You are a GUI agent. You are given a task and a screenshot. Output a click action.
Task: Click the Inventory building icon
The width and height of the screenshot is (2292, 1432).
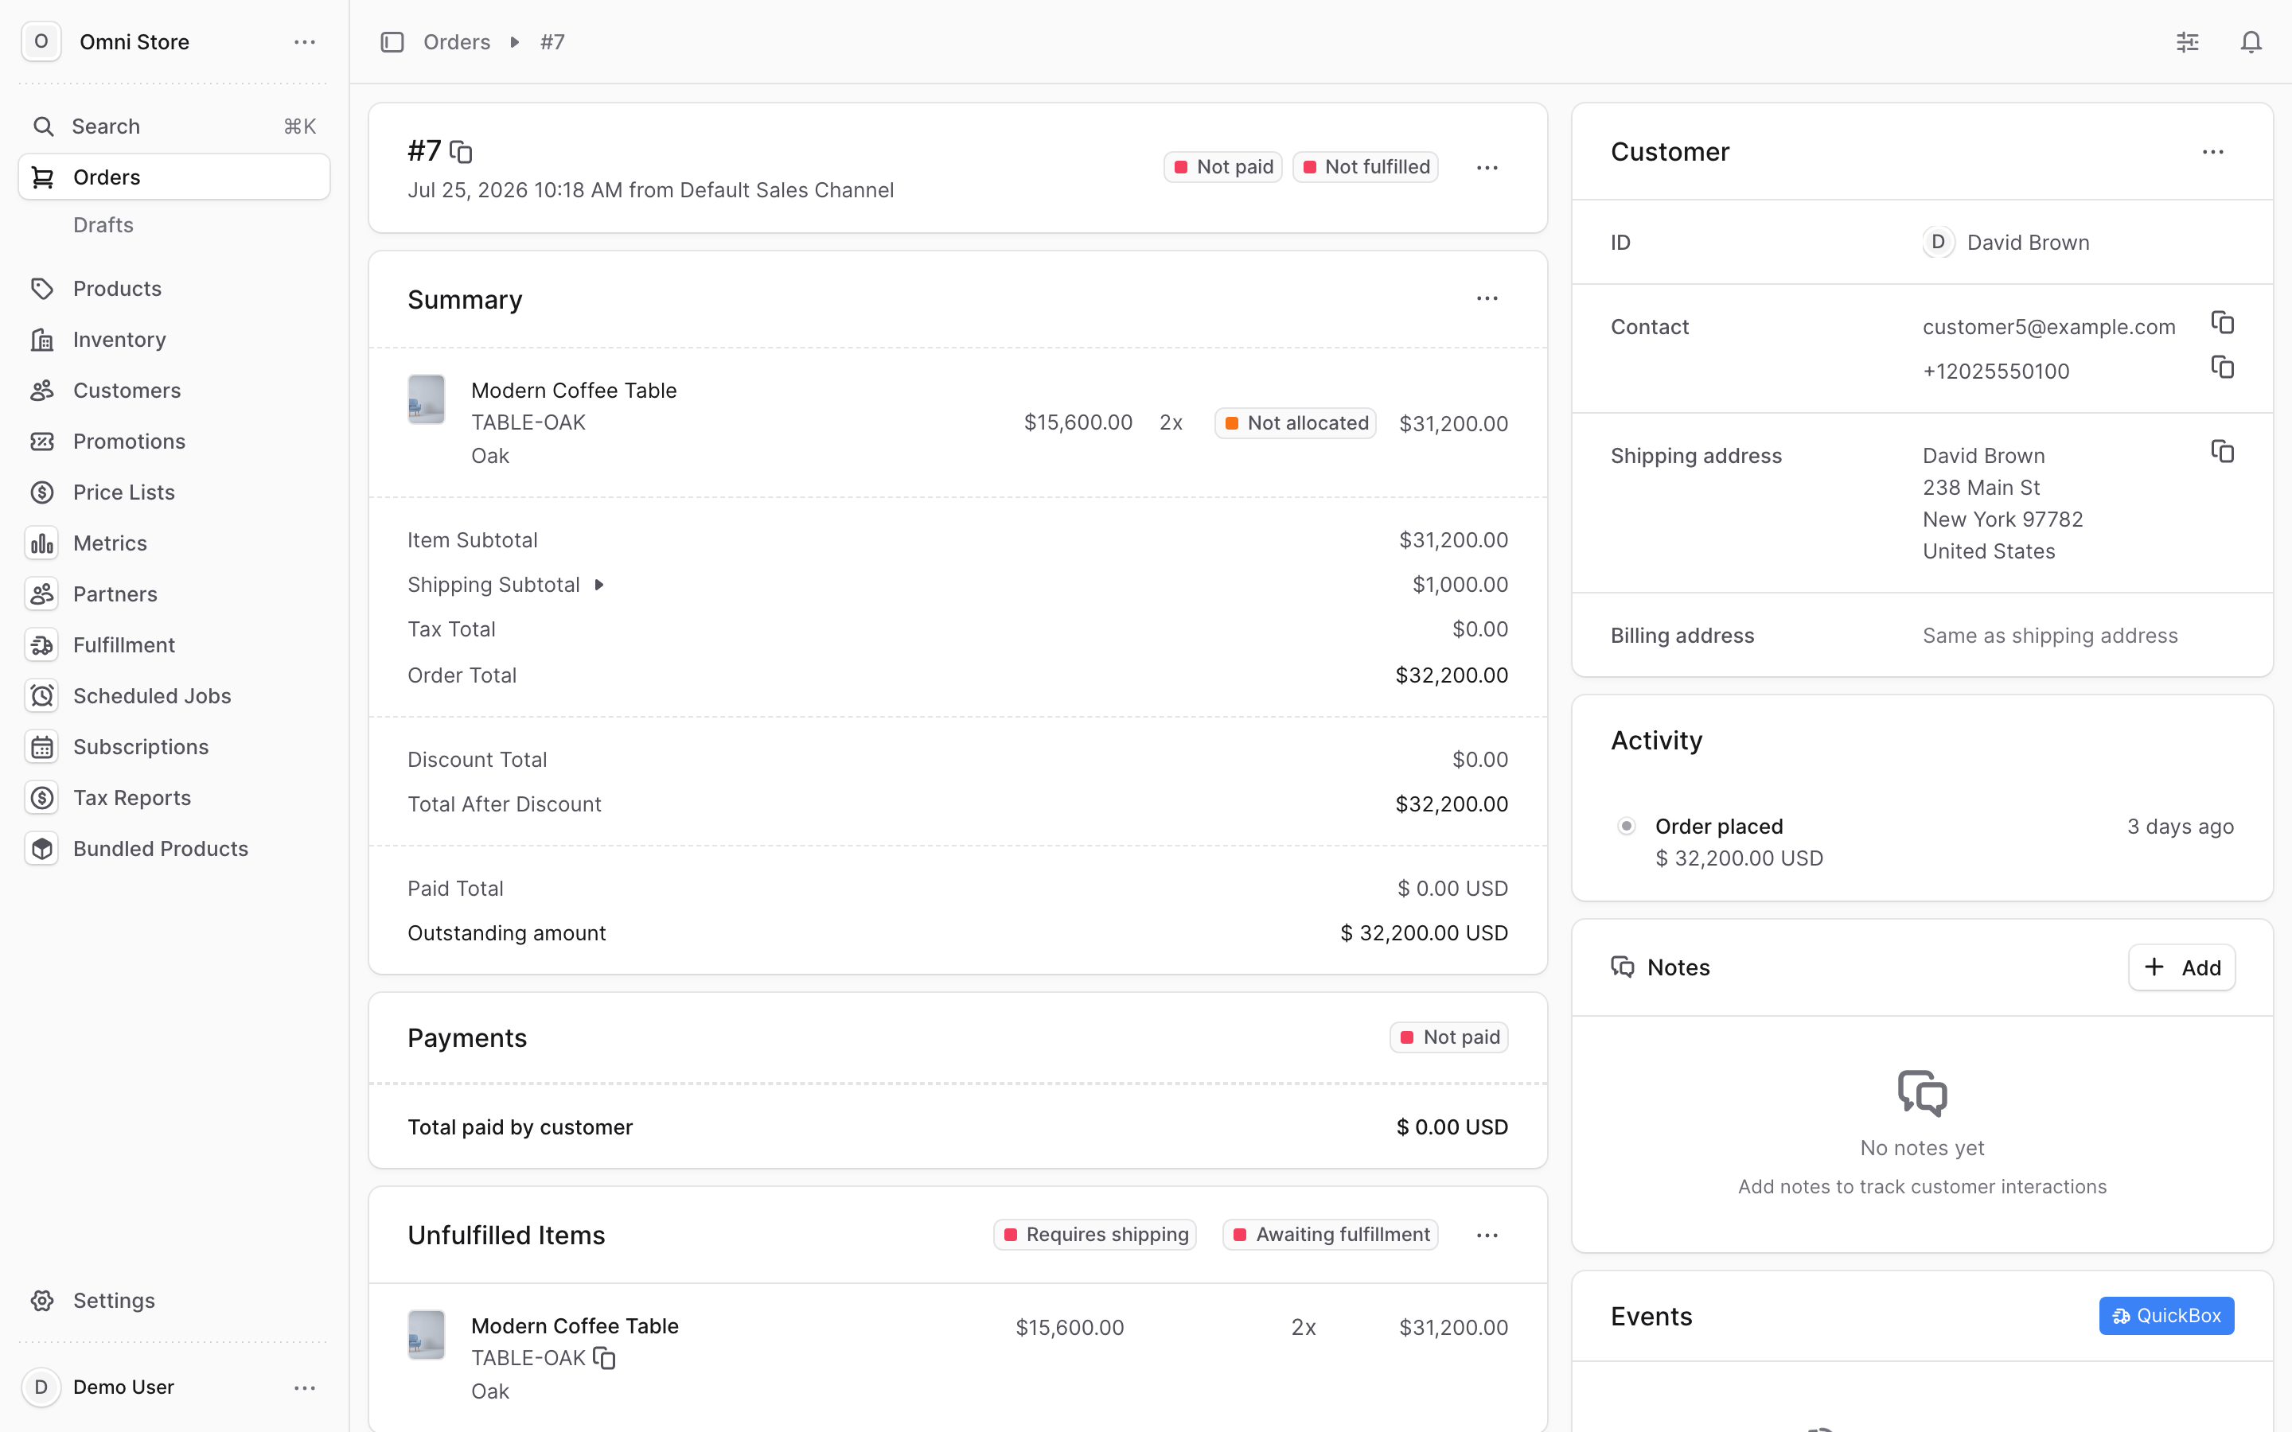pos(41,339)
